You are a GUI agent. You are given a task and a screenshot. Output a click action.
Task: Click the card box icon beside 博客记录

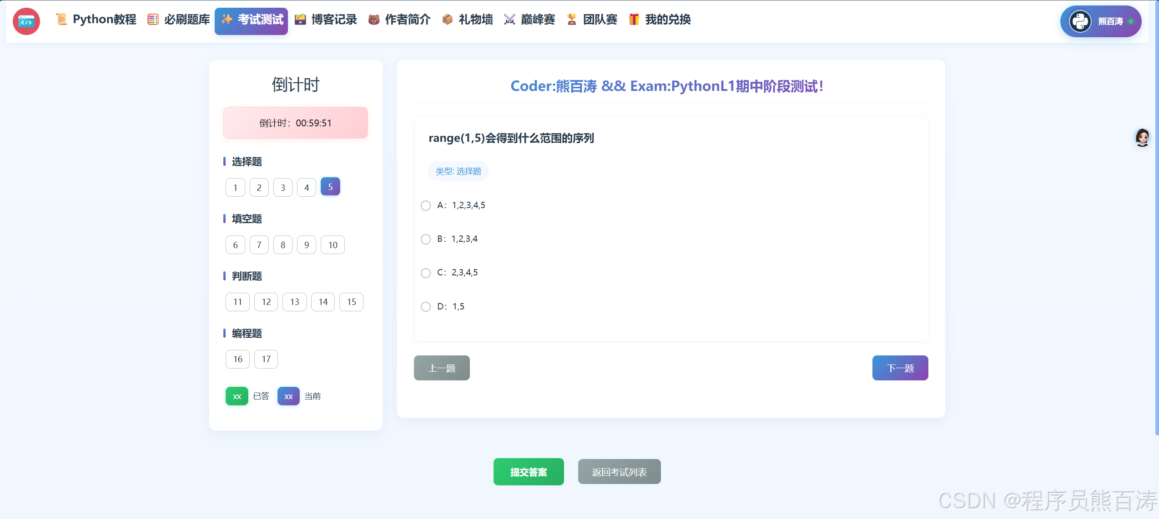300,20
